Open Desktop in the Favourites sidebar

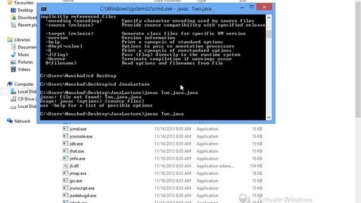click(x=25, y=10)
